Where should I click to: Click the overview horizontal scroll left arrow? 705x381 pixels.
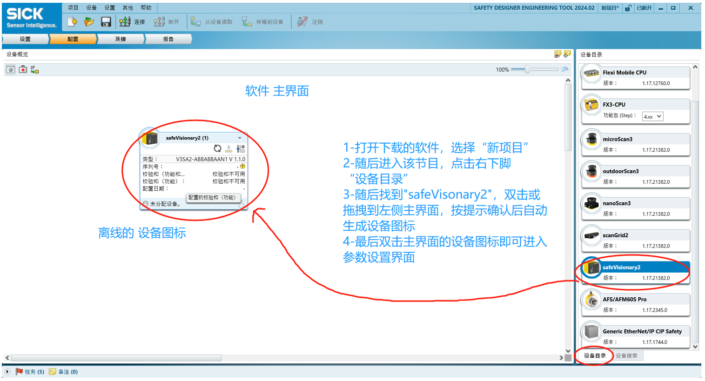(7, 358)
